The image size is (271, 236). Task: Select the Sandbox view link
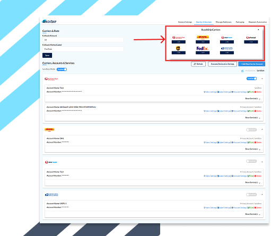tap(260, 71)
